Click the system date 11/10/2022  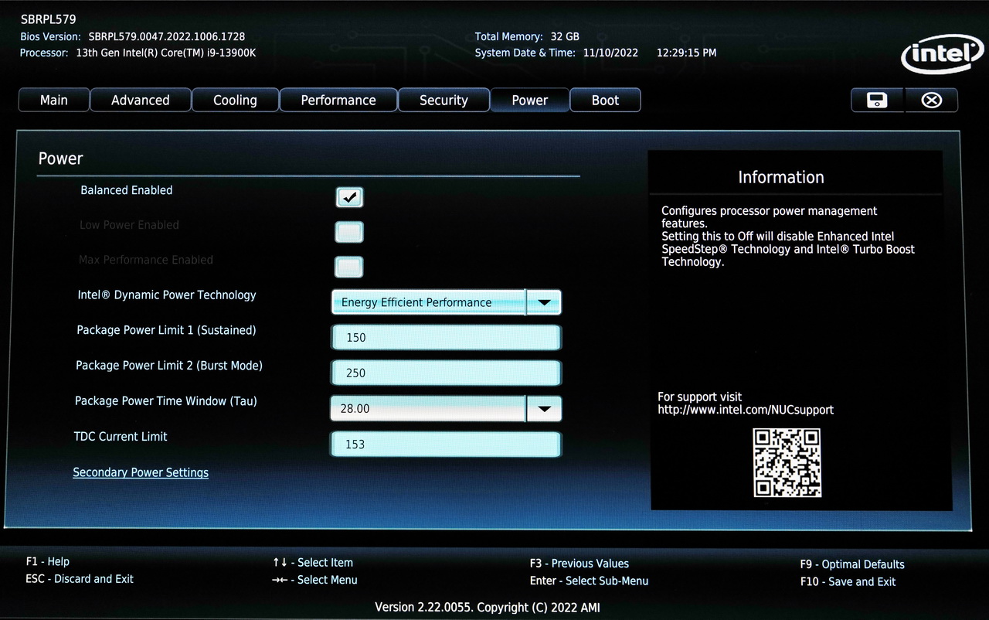(610, 53)
